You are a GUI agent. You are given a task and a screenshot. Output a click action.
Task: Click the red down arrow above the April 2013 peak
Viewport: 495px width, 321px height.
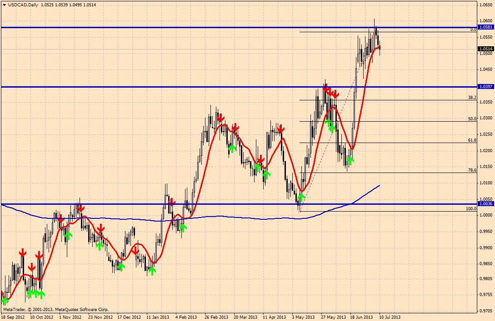click(280, 128)
